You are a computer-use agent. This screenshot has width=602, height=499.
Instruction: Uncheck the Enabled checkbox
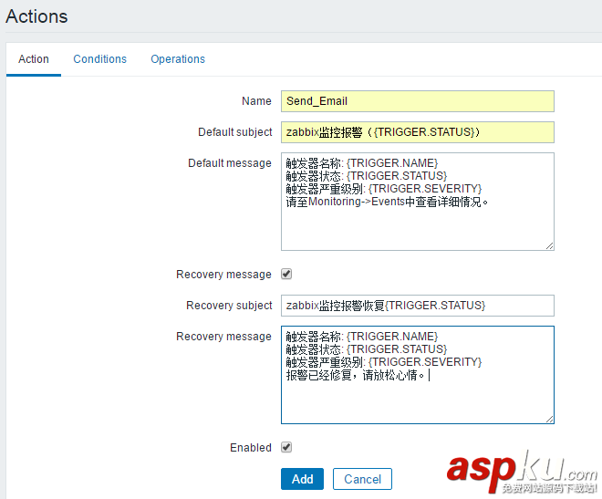tap(286, 447)
